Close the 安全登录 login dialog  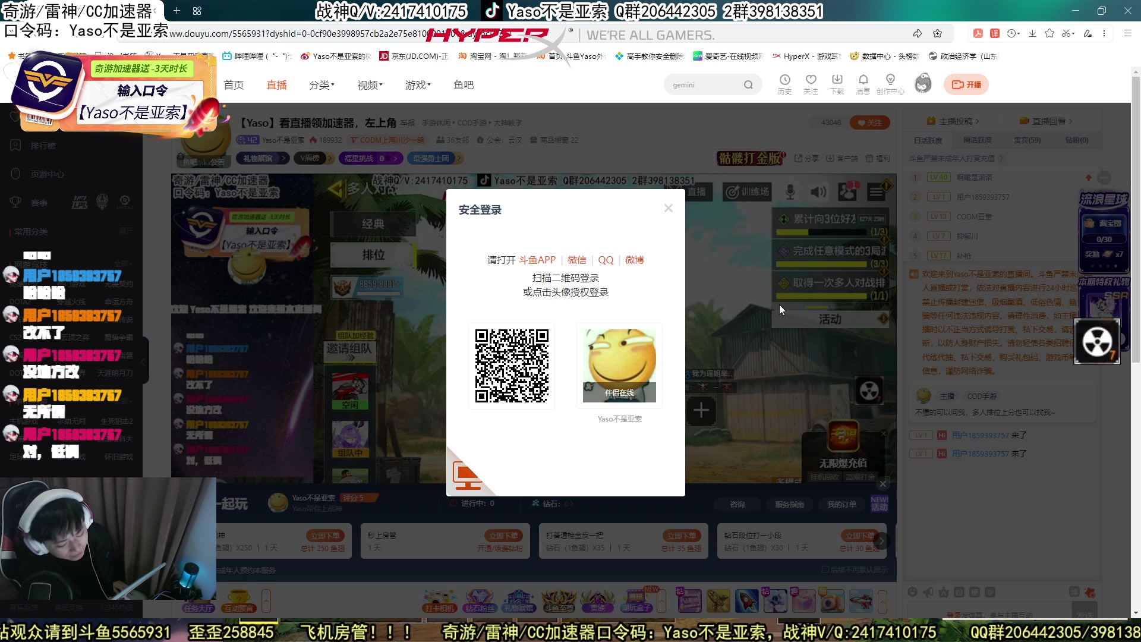669,208
